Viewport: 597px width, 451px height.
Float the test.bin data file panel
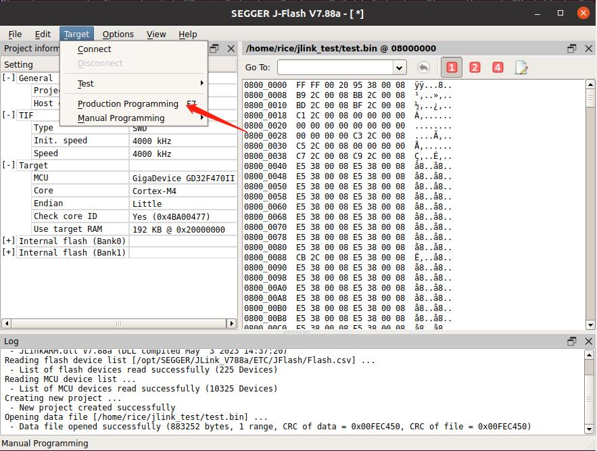point(572,49)
